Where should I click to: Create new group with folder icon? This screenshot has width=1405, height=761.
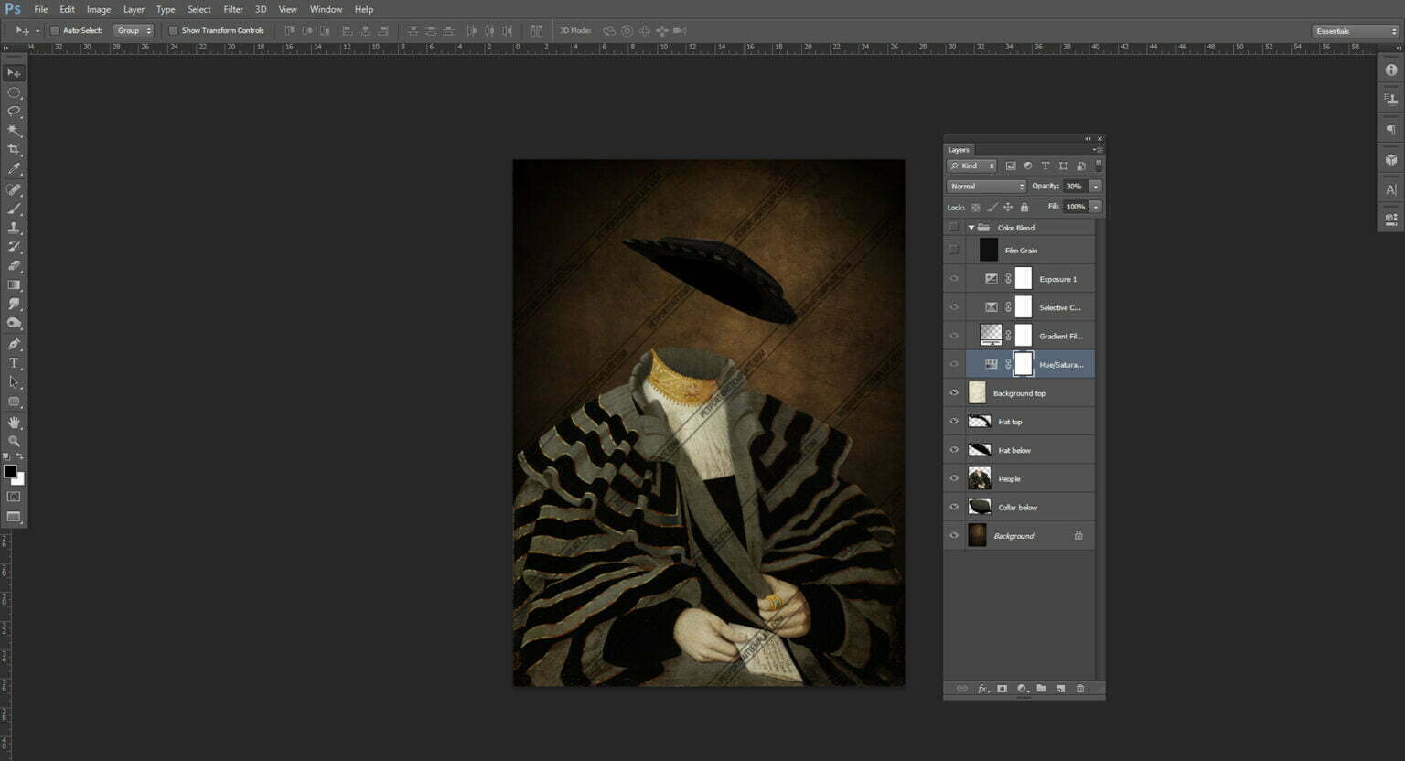click(1041, 689)
